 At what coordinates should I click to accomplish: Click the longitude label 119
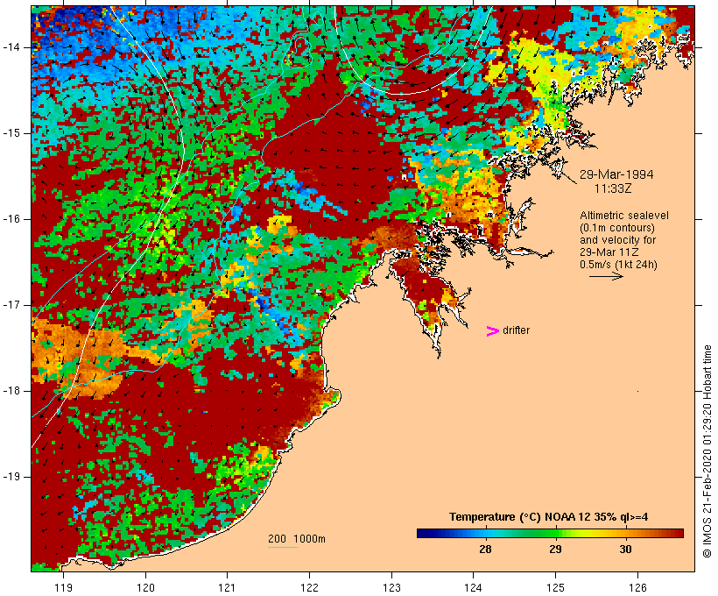click(x=63, y=588)
